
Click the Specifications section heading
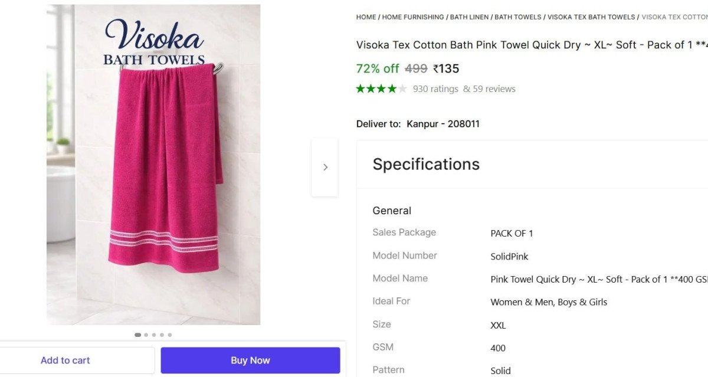point(425,164)
